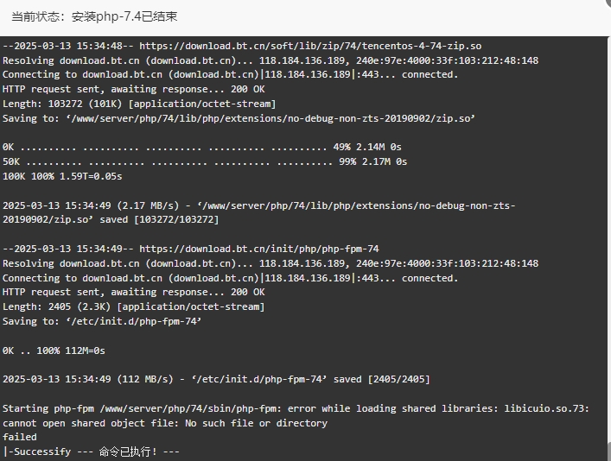Click the tencentos-4-74-zip.so download URL
The image size is (611, 461).
click(310, 46)
